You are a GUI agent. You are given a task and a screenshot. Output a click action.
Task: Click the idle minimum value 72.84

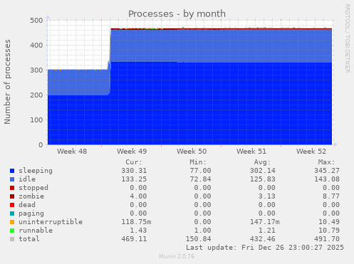(200, 179)
